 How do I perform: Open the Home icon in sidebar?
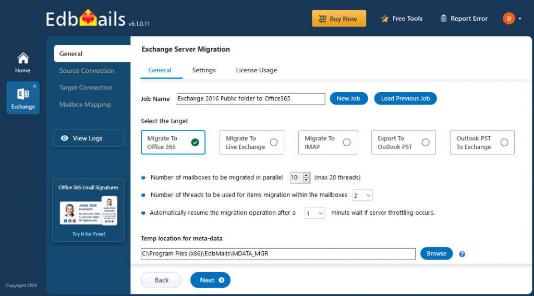click(x=22, y=63)
